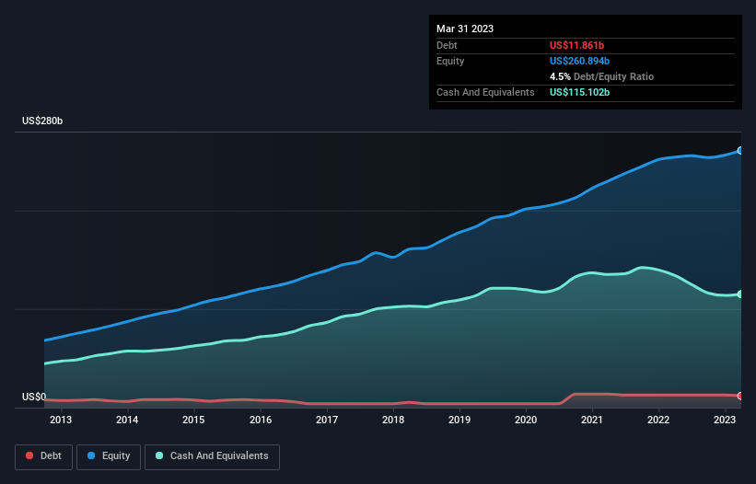This screenshot has width=756, height=484.
Task: Toggle the Cash And Equivalents legend button
Action: [x=212, y=456]
